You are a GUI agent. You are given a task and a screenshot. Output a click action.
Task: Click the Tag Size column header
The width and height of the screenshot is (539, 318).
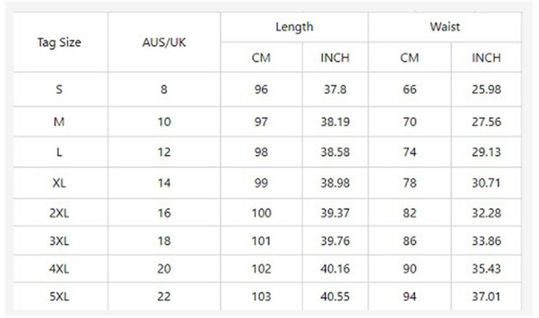(x=59, y=43)
